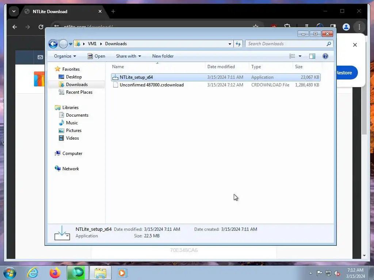Open the Organize menu

coord(65,56)
